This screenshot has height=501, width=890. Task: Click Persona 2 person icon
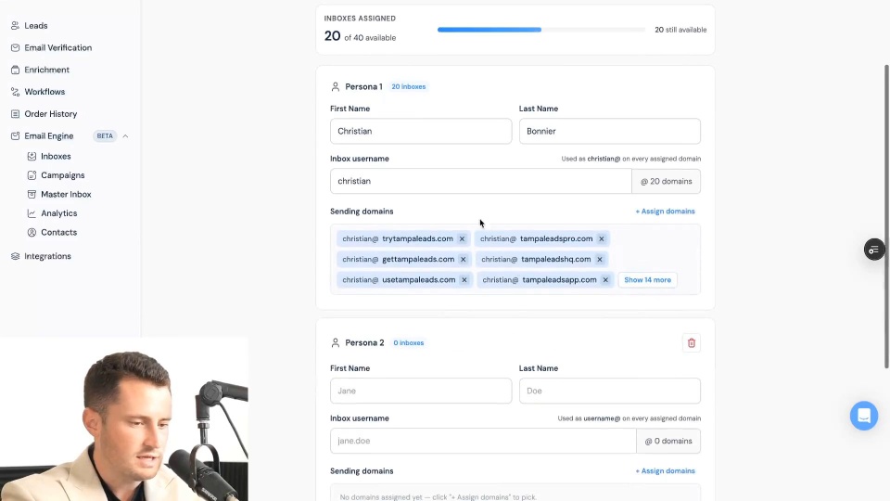point(336,343)
